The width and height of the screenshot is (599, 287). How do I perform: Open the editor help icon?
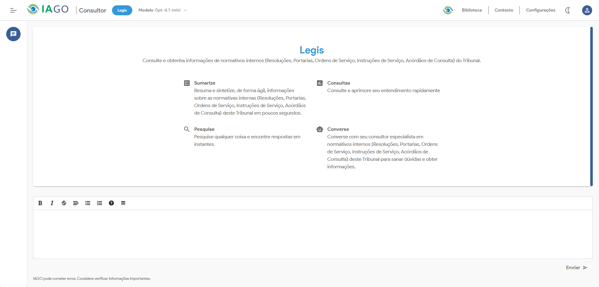tap(111, 203)
